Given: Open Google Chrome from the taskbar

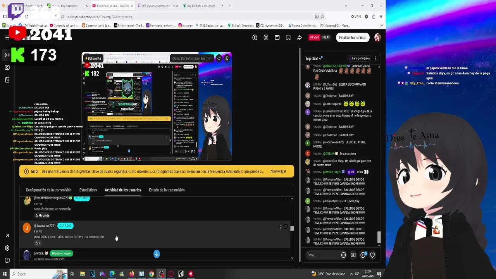Looking at the screenshot, I should pos(151,274).
